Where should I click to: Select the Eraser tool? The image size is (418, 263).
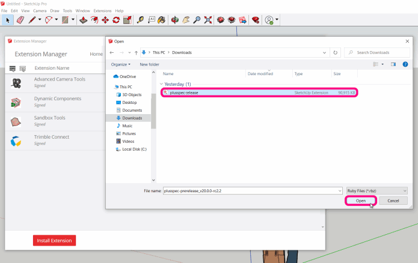click(20, 20)
